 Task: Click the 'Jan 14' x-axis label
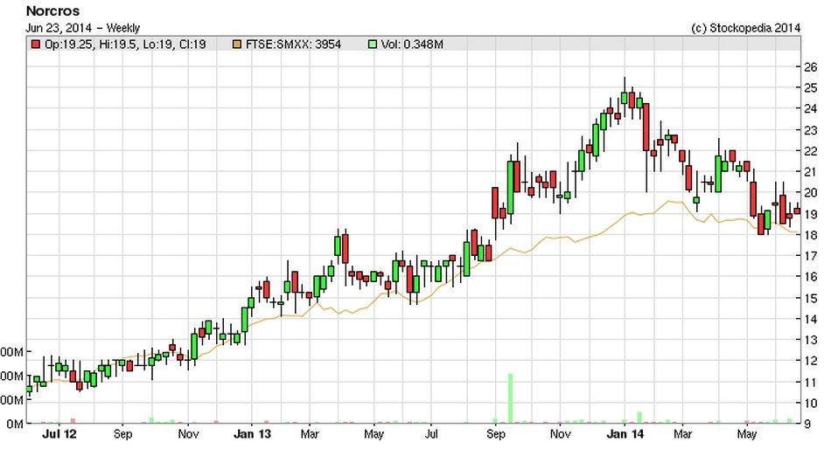(x=625, y=434)
